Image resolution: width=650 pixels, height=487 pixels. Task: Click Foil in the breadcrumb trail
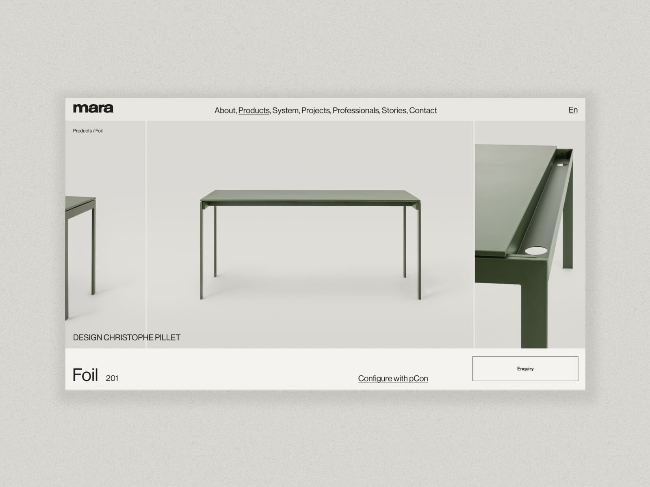click(99, 131)
